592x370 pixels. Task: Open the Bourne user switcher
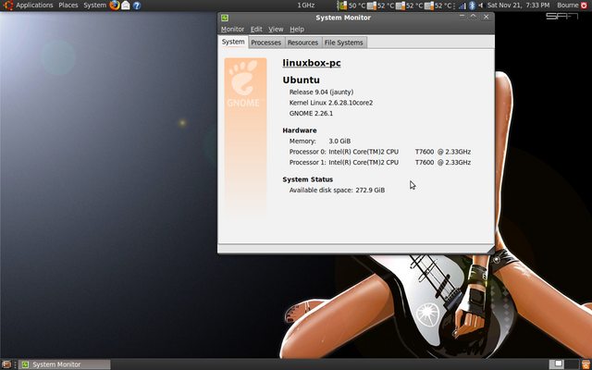[568, 6]
